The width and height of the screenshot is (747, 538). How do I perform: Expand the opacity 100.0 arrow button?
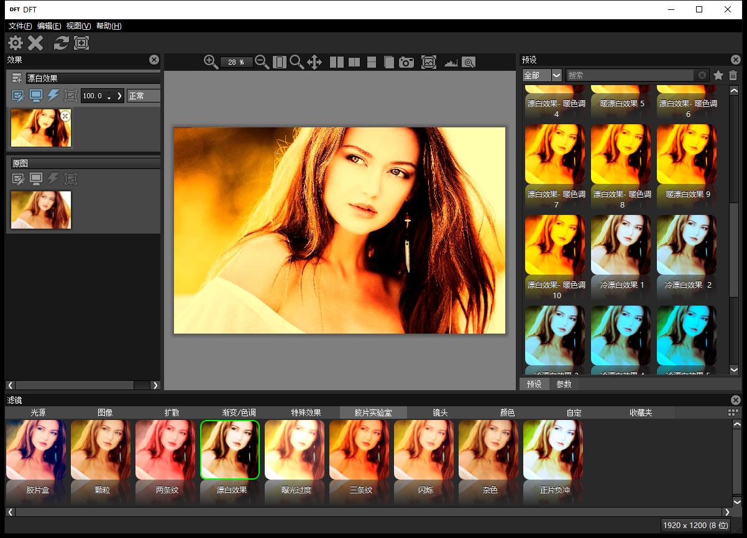(120, 96)
